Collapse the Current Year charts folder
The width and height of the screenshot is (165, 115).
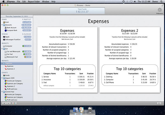coord(2,92)
